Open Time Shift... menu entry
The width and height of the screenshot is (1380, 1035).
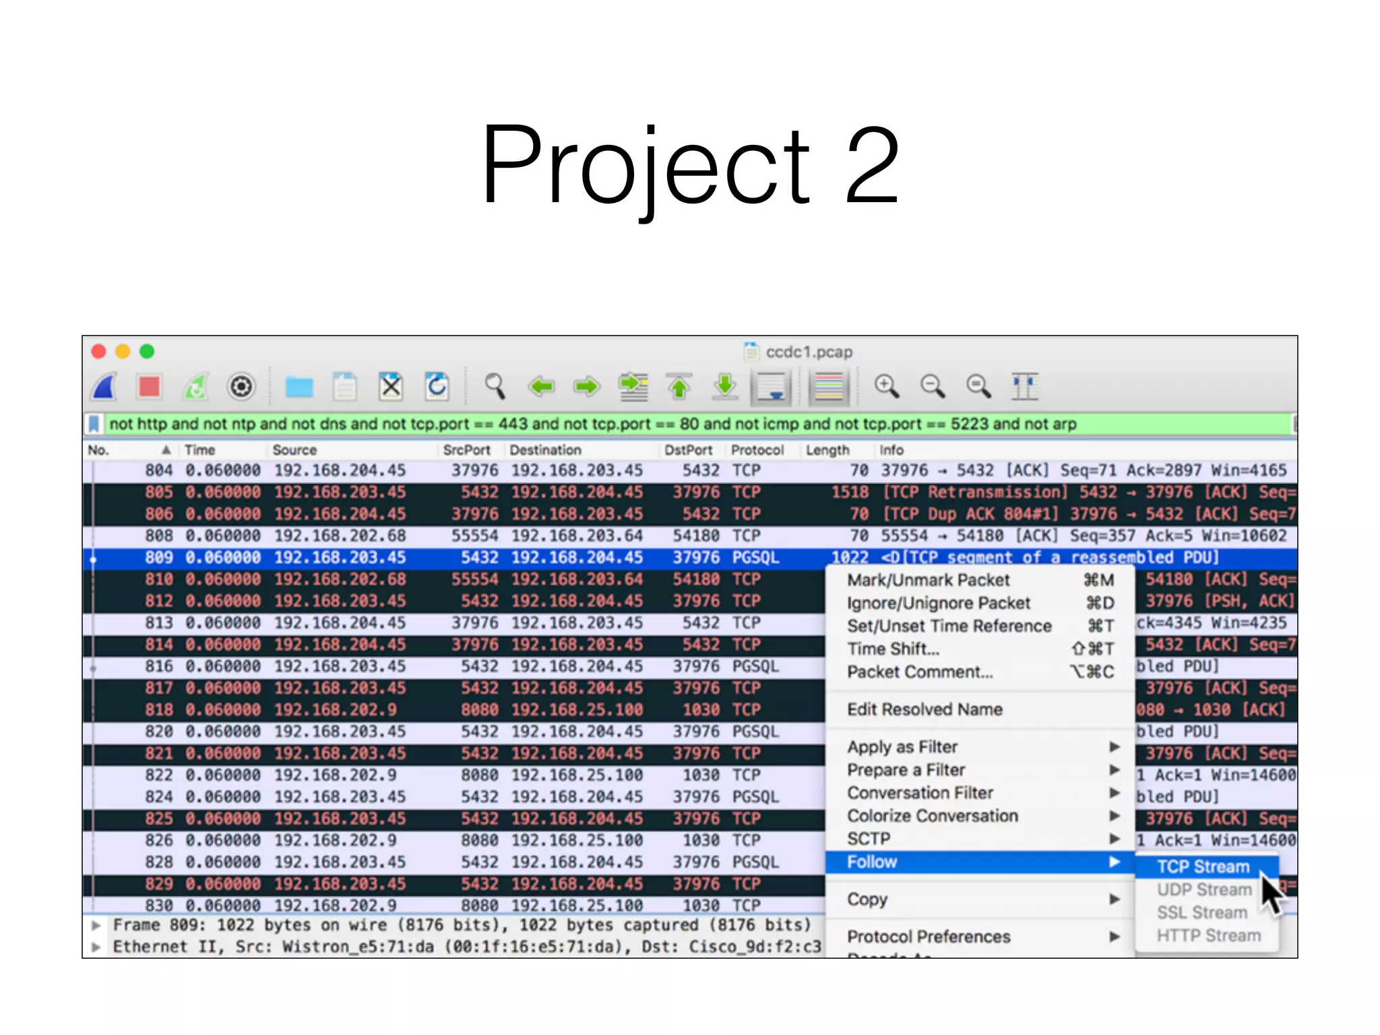click(x=980, y=649)
